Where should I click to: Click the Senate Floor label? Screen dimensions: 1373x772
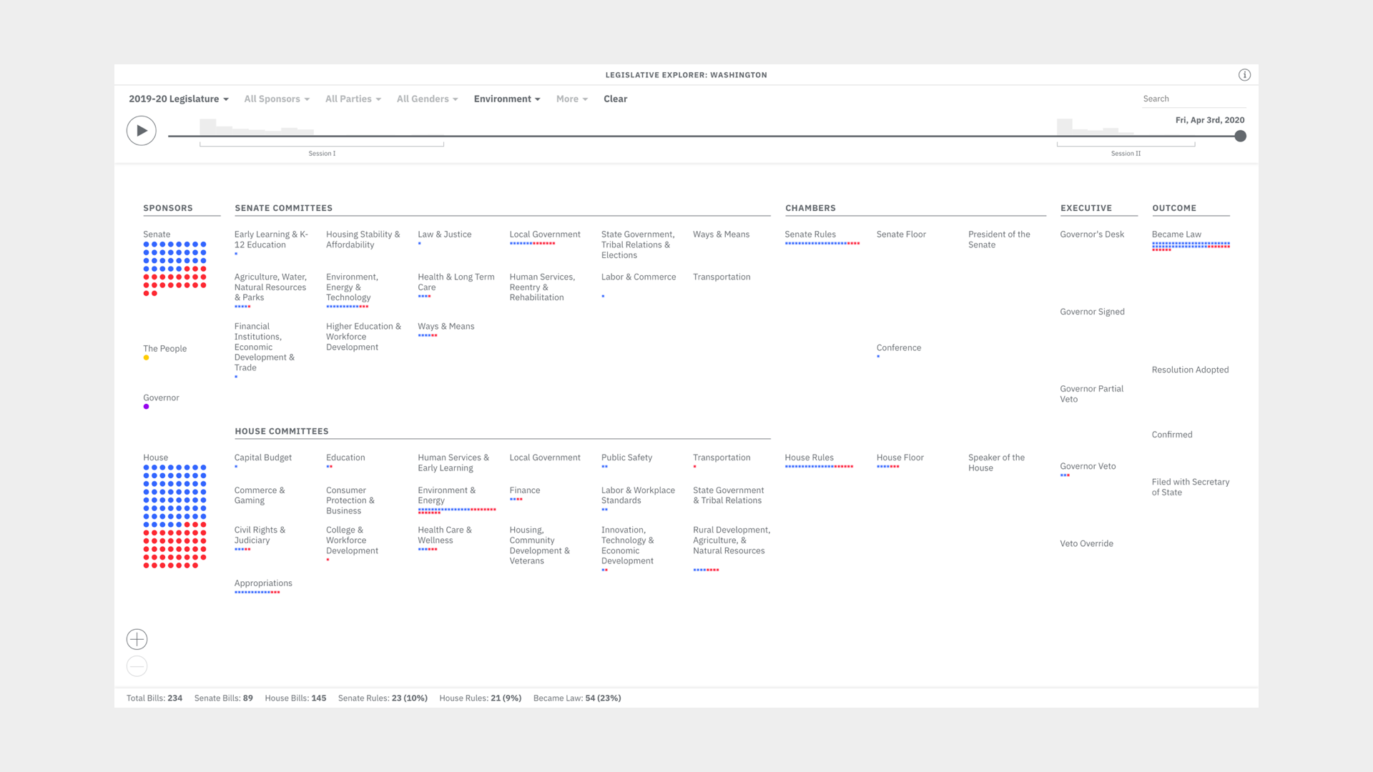point(901,234)
